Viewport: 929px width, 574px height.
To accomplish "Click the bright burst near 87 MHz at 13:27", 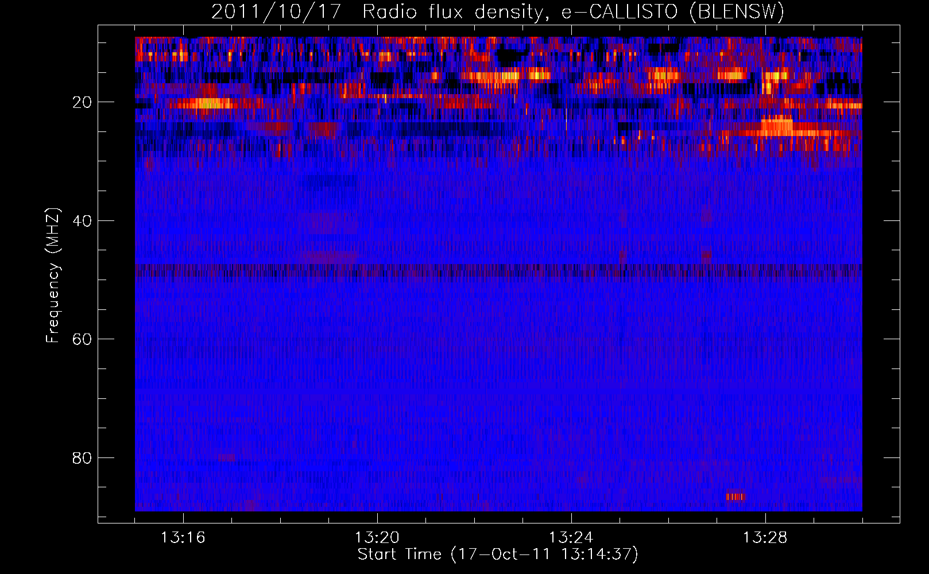I will click(735, 496).
